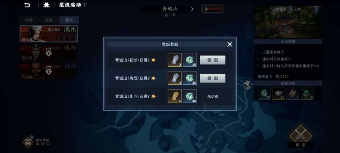Go to next chapter with arrow beside 青城山

point(192,9)
